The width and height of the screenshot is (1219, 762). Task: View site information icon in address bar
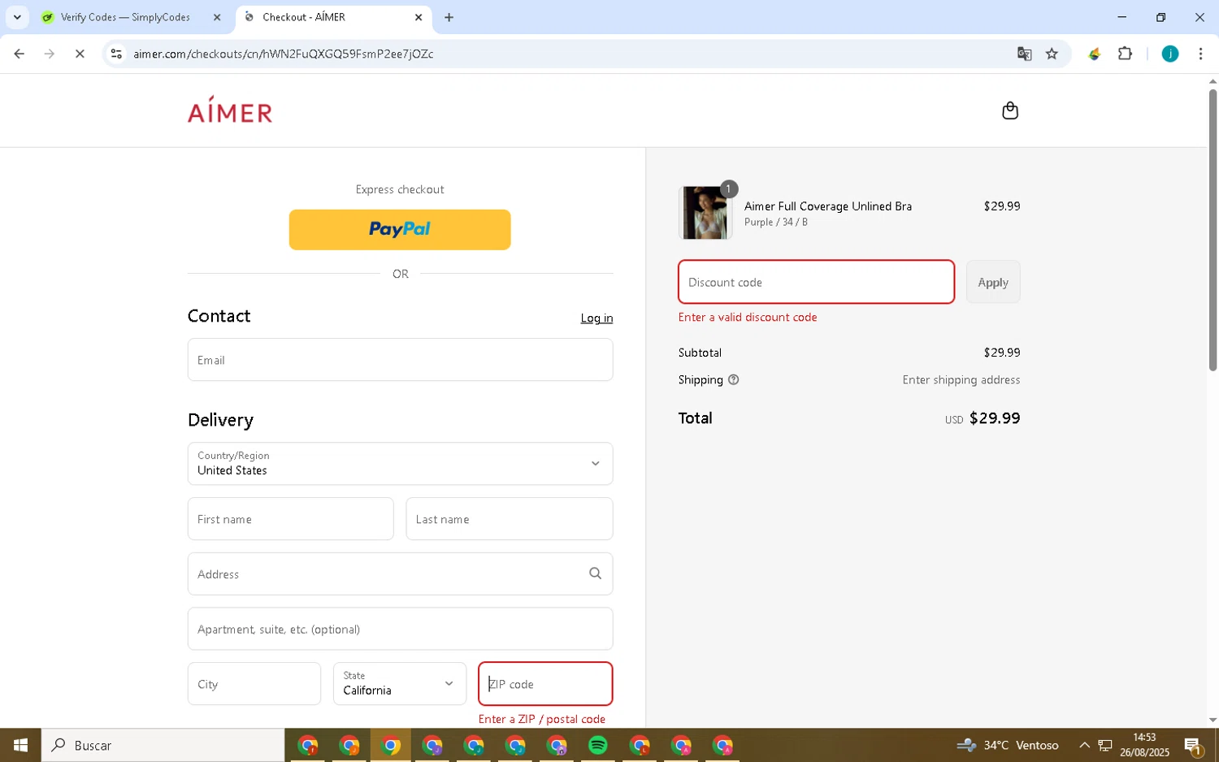coord(116,54)
